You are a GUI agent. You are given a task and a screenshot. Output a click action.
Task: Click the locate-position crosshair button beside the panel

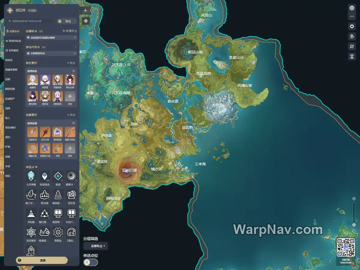[86, 21]
